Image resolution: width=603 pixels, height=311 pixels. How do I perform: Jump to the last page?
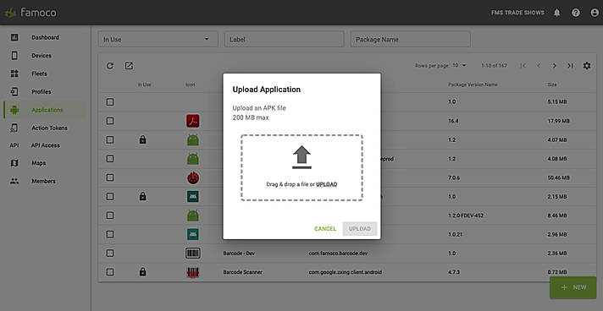570,66
